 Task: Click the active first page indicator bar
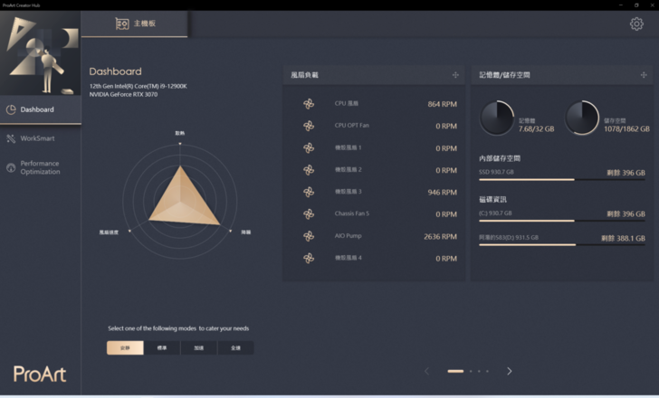tap(455, 371)
